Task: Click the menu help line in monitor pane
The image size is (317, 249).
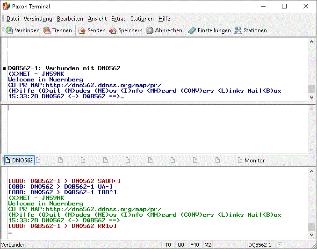Action: [x=145, y=215]
